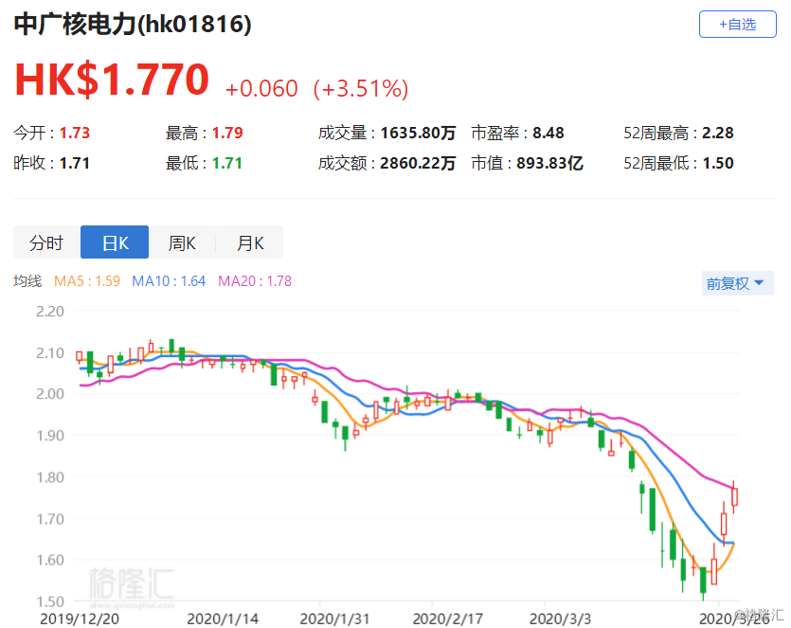Click the 2019/12/20 date axis label
Viewport: 791px width, 628px height.
pos(80,619)
